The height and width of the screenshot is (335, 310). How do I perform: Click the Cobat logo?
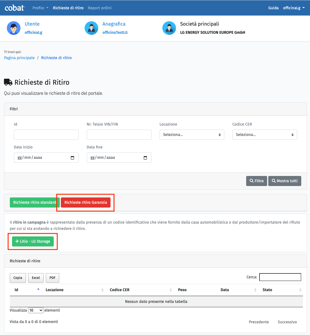coord(15,8)
